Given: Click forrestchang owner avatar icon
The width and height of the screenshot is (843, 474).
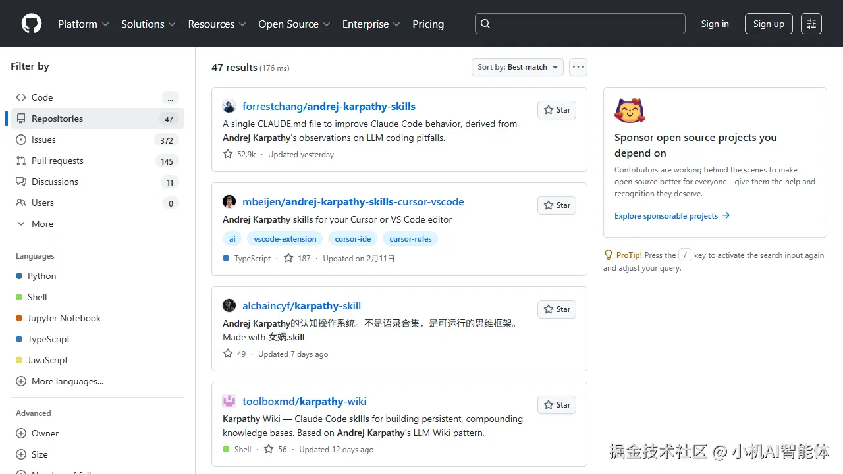Looking at the screenshot, I should pyautogui.click(x=229, y=107).
